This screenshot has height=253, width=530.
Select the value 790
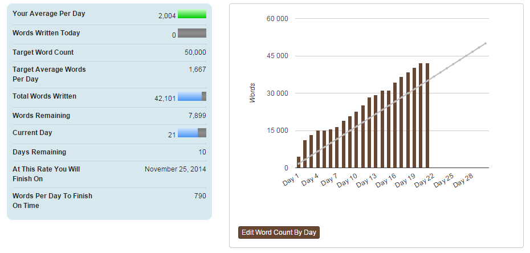click(x=200, y=196)
